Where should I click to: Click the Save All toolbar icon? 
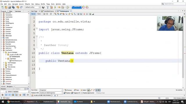point(13,7)
